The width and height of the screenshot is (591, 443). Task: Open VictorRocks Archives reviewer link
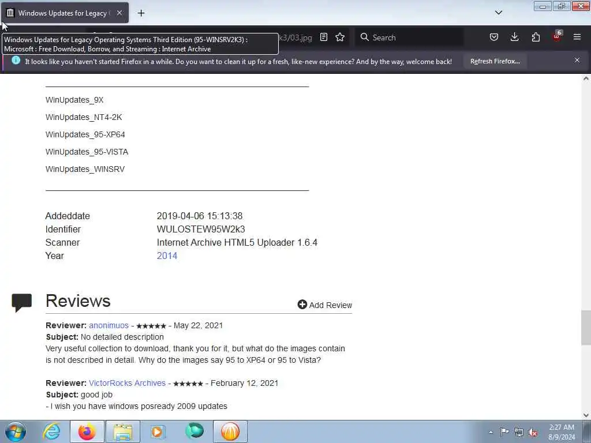tap(127, 383)
